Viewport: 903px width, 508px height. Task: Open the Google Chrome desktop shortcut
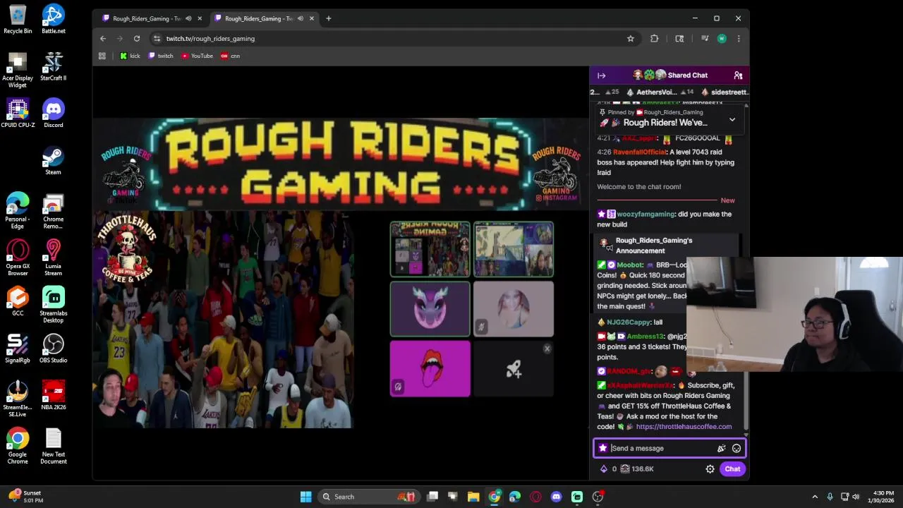click(x=18, y=446)
